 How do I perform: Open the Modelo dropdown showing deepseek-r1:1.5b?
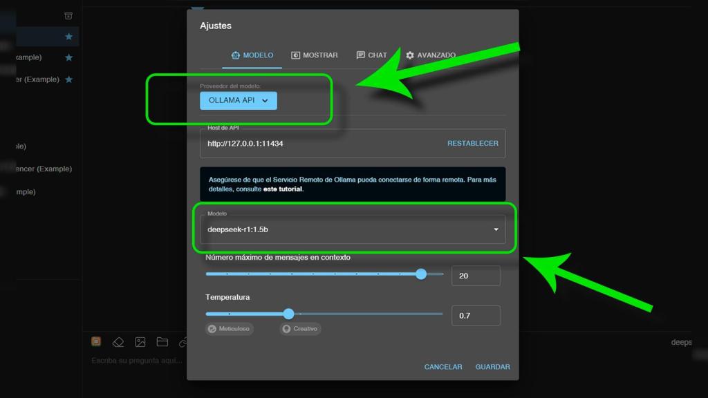[353, 229]
